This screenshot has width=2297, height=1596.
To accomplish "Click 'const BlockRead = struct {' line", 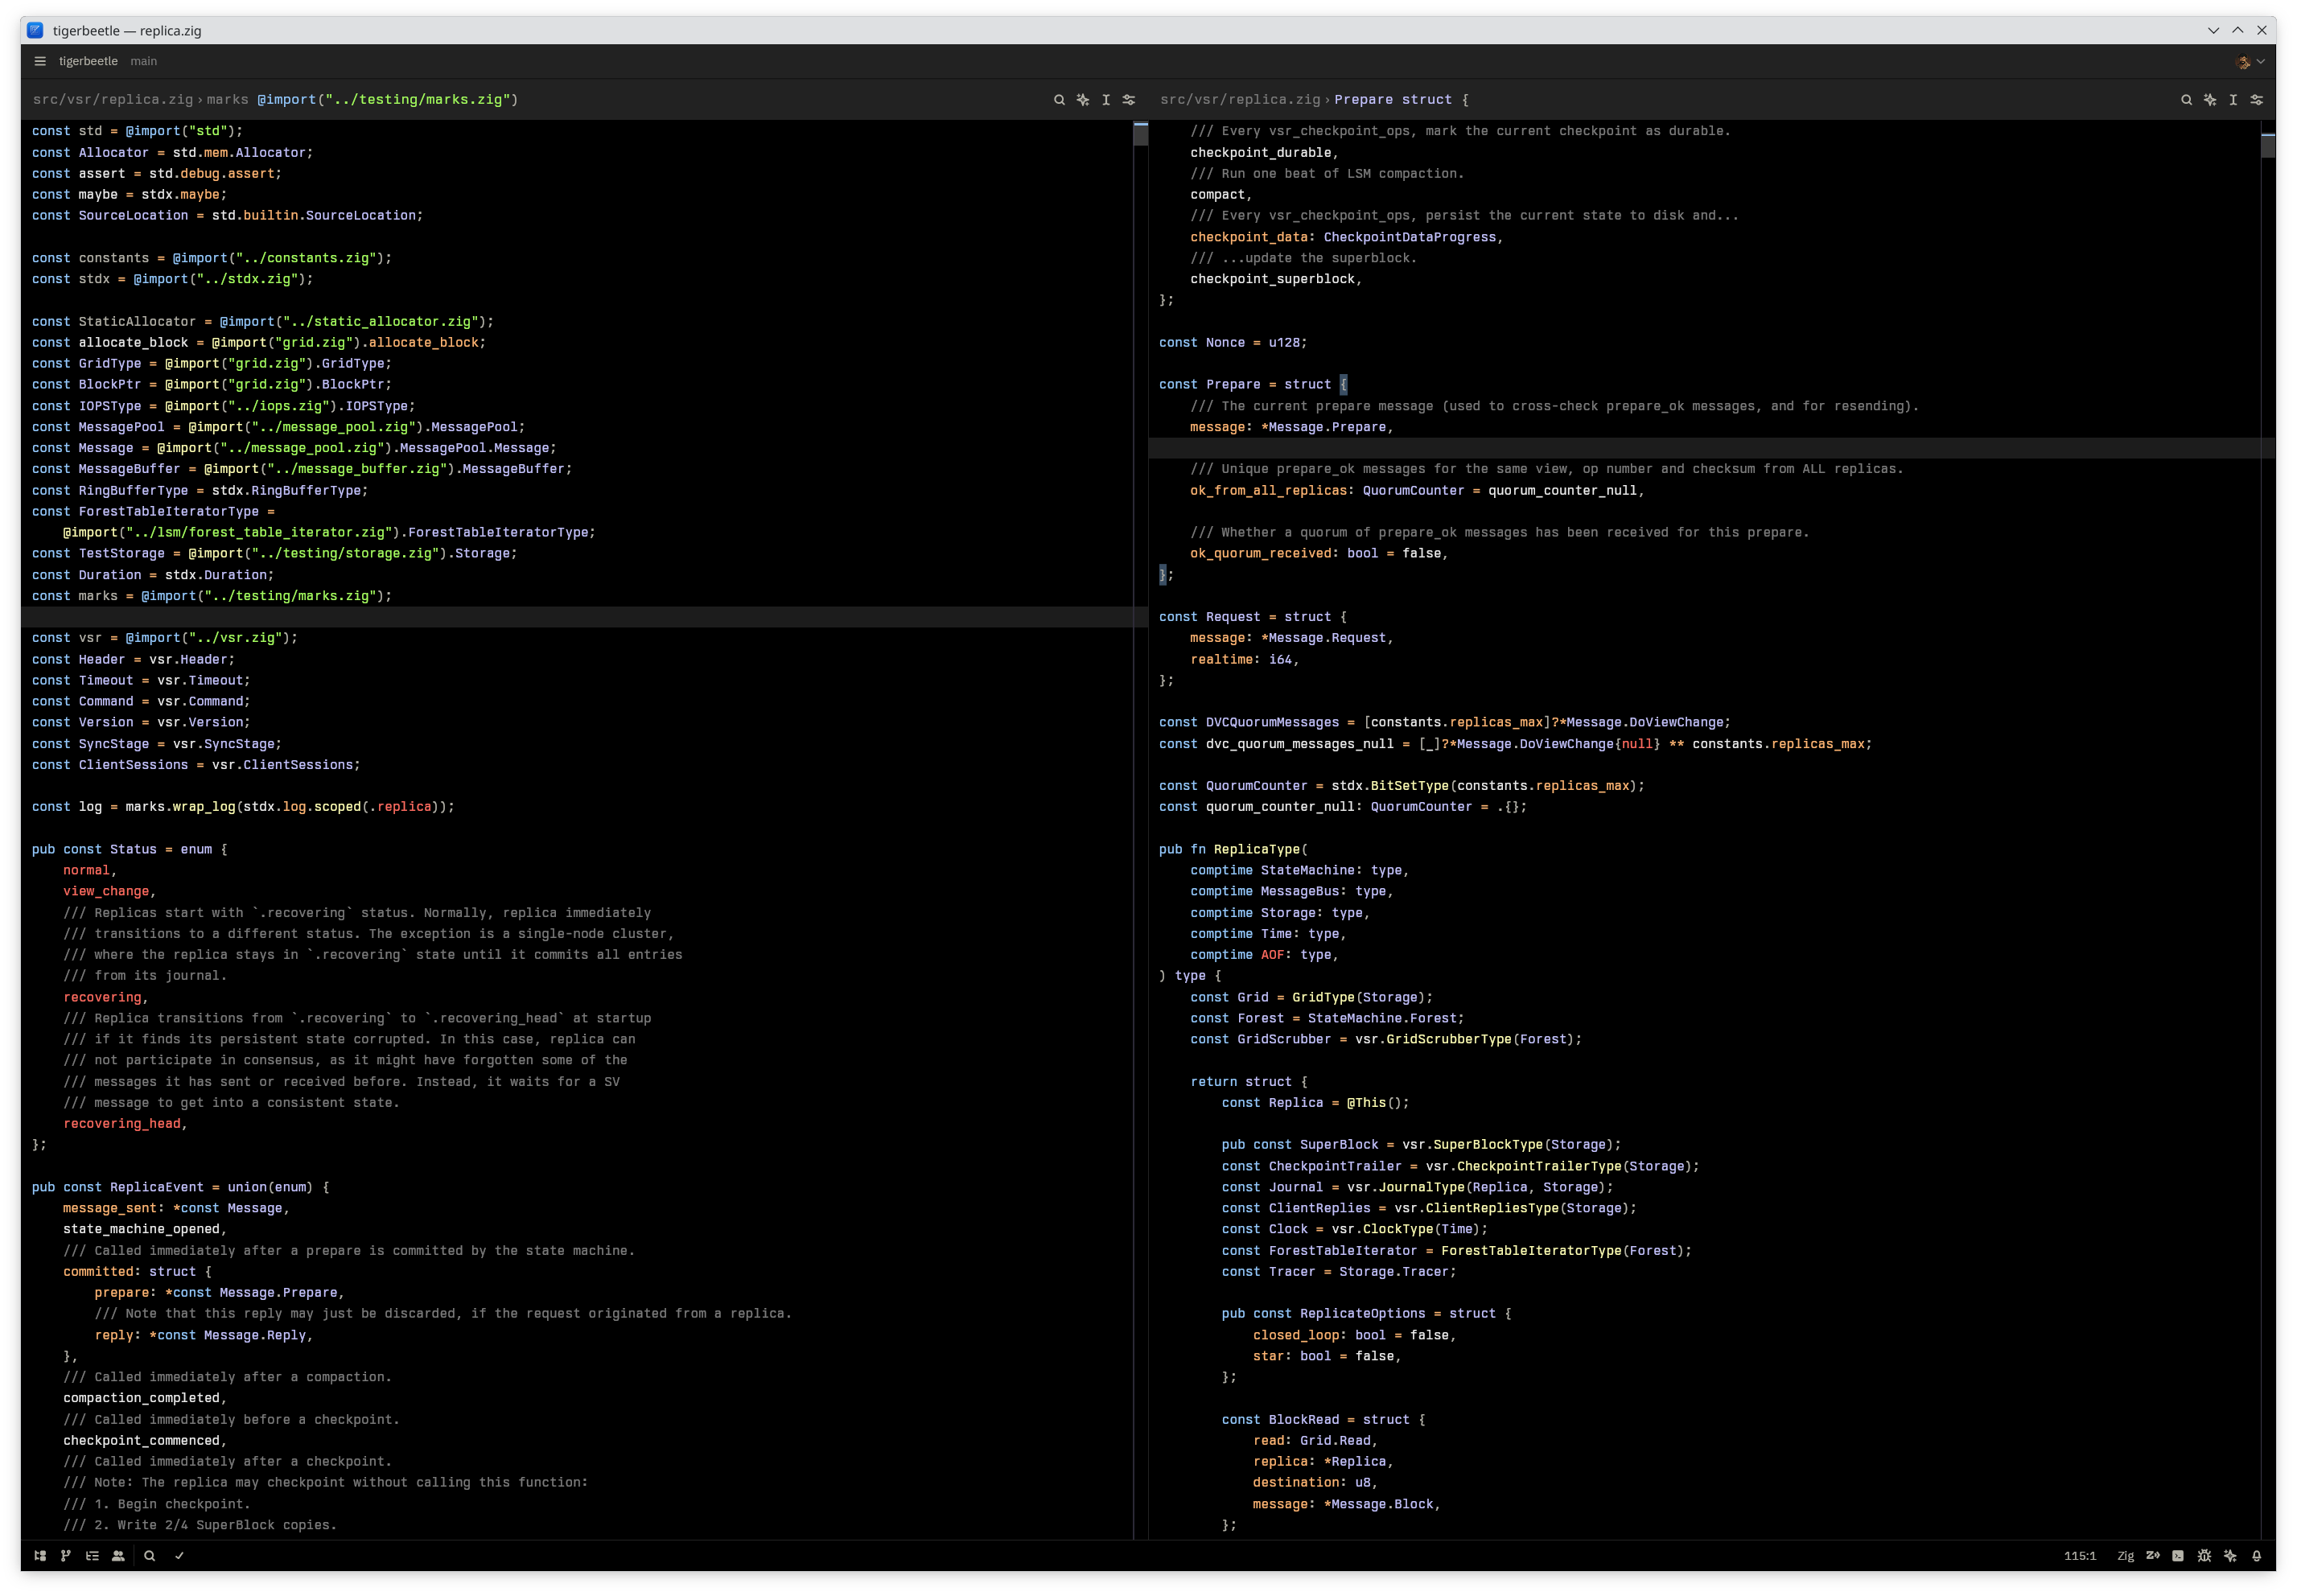I will pyautogui.click(x=1323, y=1420).
